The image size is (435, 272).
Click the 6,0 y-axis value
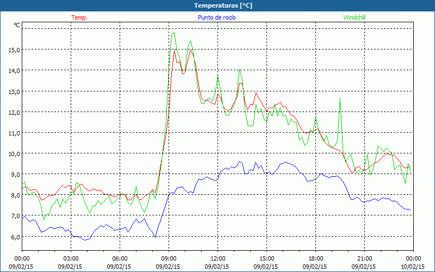(15, 237)
